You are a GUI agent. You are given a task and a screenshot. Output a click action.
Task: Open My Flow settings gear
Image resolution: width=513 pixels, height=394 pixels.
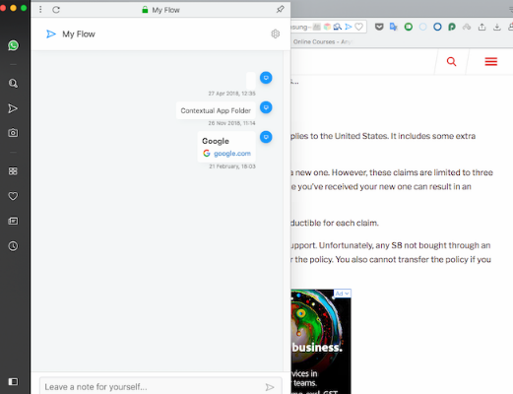click(276, 33)
